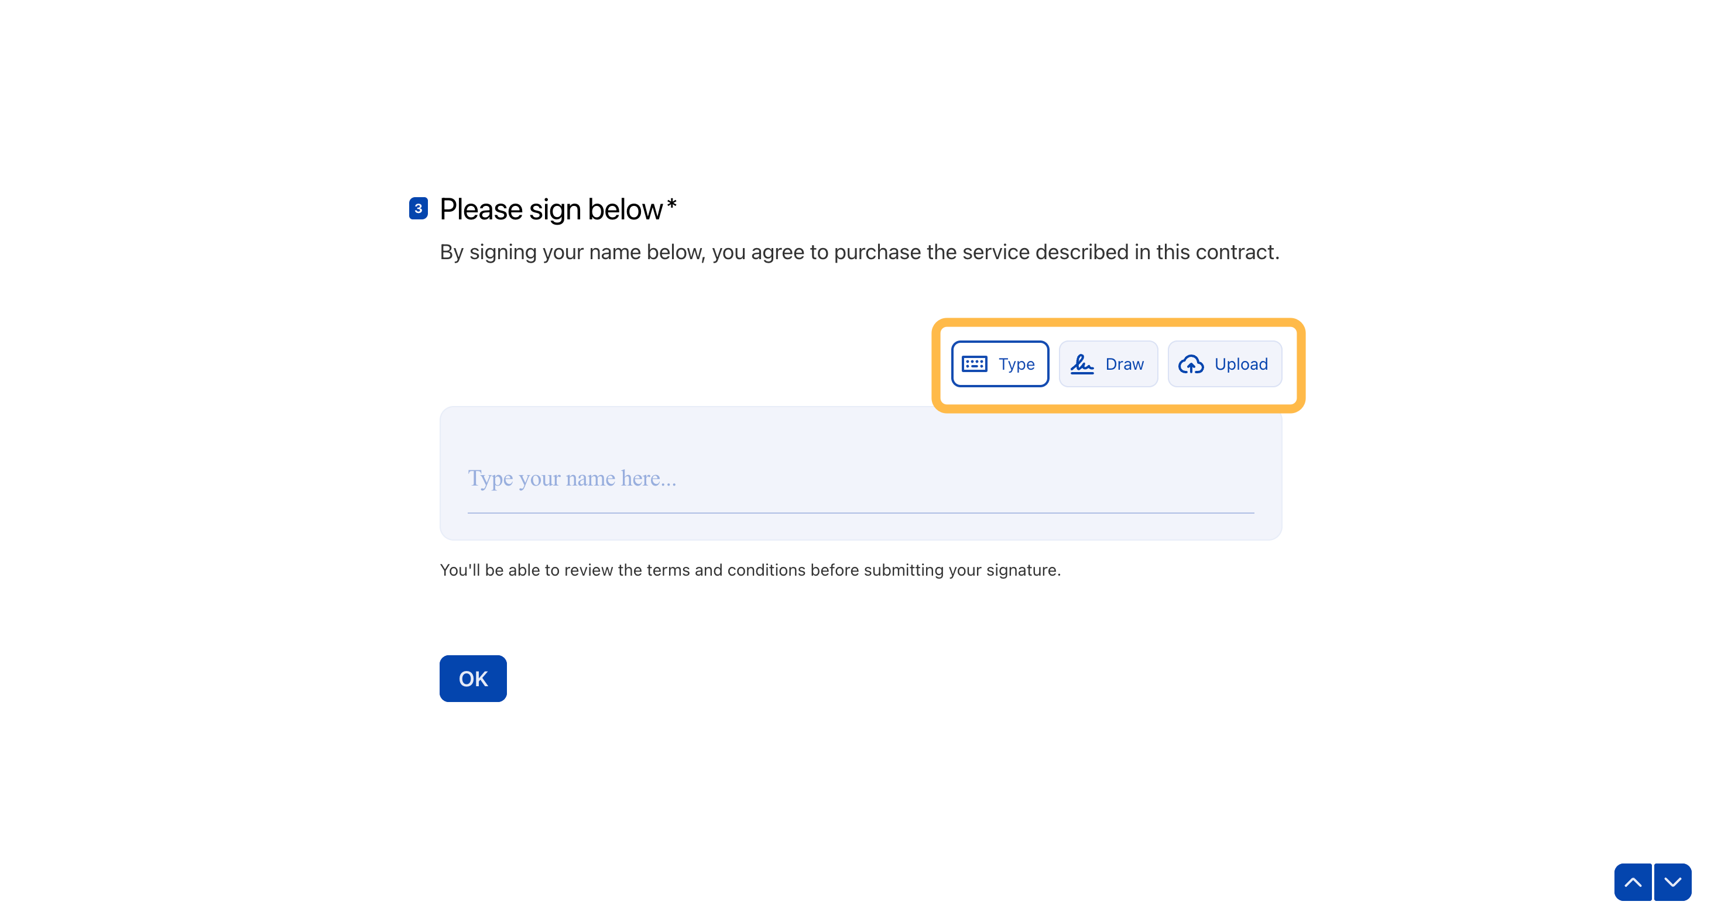The height and width of the screenshot is (922, 1721).
Task: Switch to Upload signature mode
Action: 1224,364
